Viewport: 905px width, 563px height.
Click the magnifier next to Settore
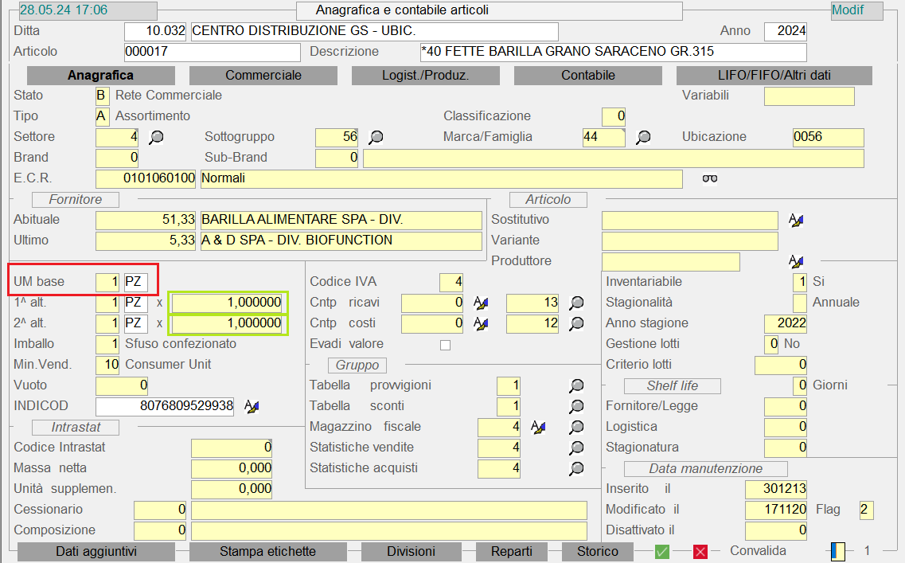tap(156, 137)
